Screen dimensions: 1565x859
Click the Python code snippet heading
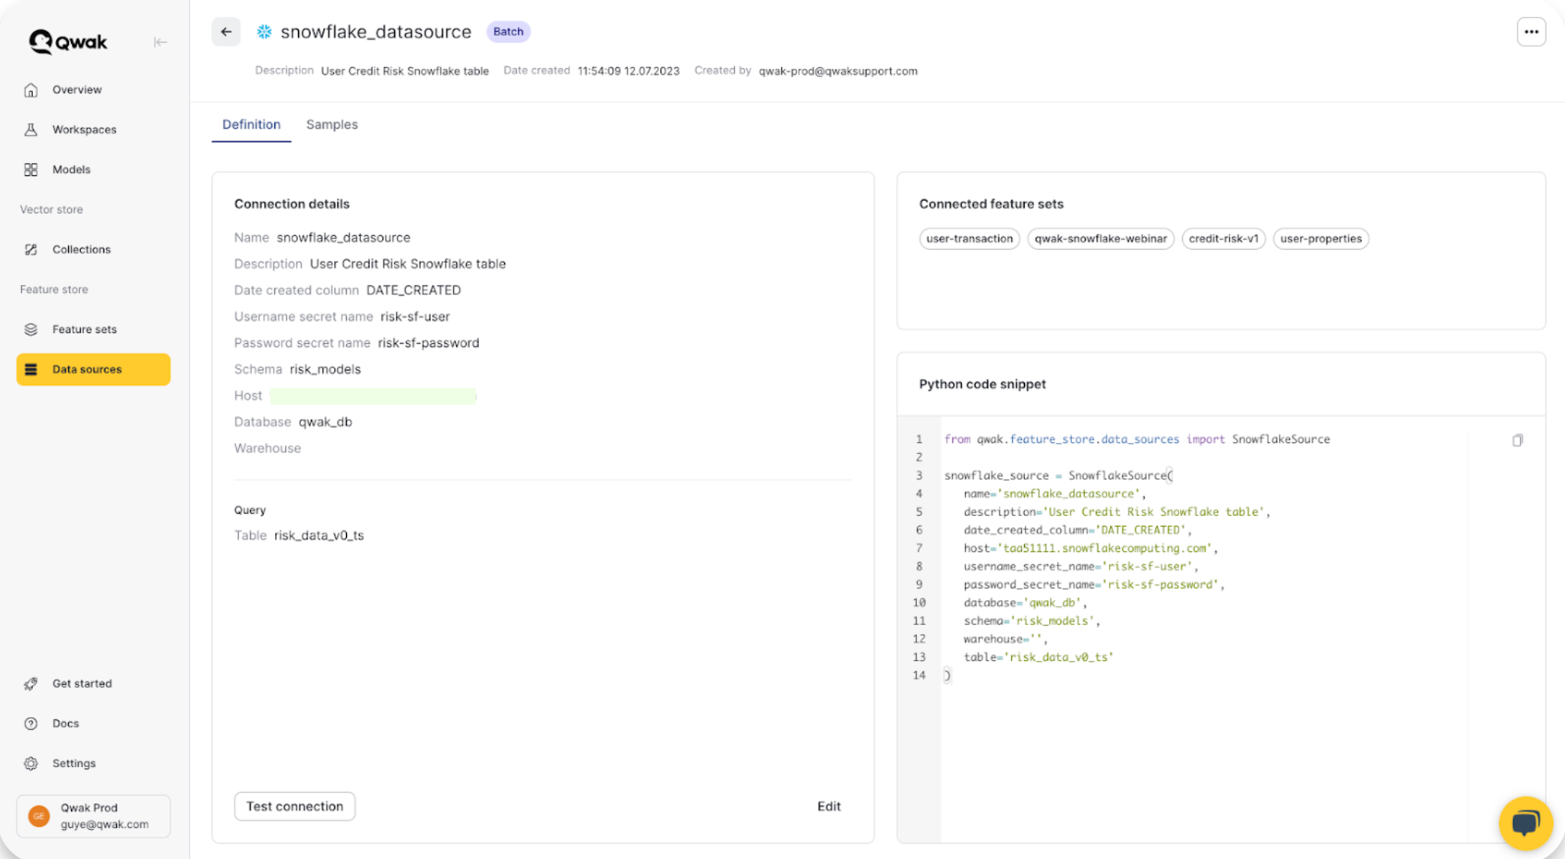click(x=983, y=384)
